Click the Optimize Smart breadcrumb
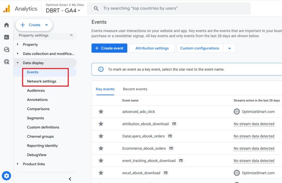 pos(57,5)
